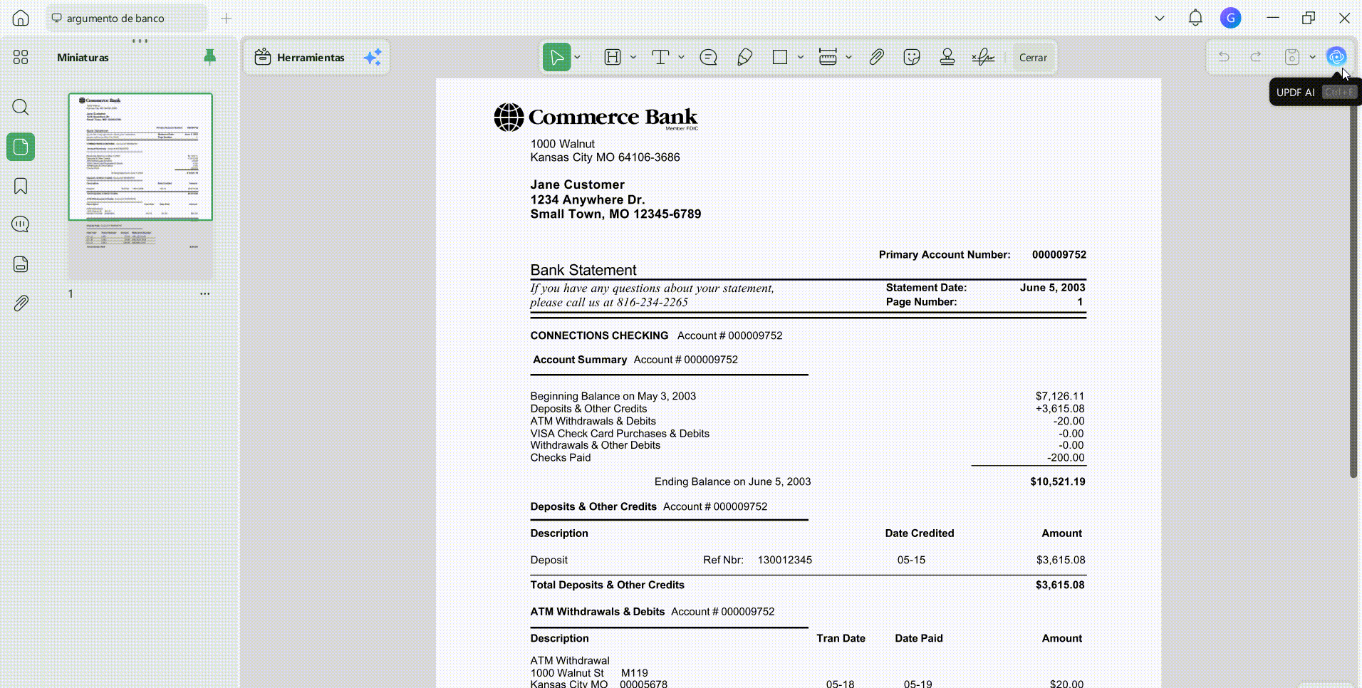Select the rectangle shape tool
This screenshot has width=1362, height=688.
click(780, 57)
